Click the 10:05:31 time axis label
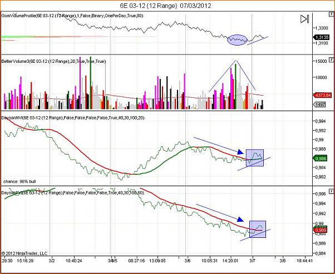335x274 pixels. click(x=209, y=261)
